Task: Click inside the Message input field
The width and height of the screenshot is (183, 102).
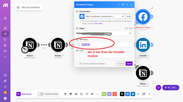Action: click(106, 45)
